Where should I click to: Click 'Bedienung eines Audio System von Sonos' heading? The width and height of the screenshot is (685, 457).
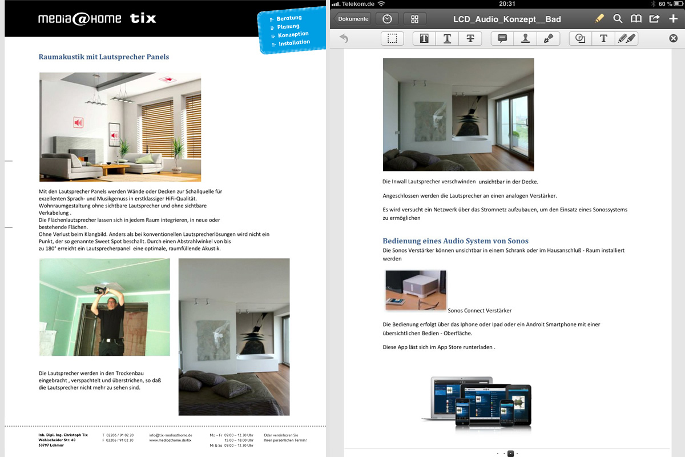(x=456, y=240)
